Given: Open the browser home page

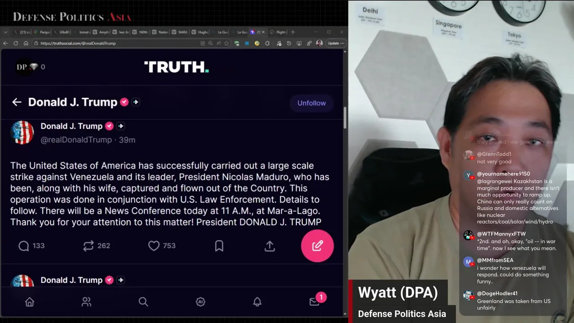Looking at the screenshot, I should click(26, 43).
